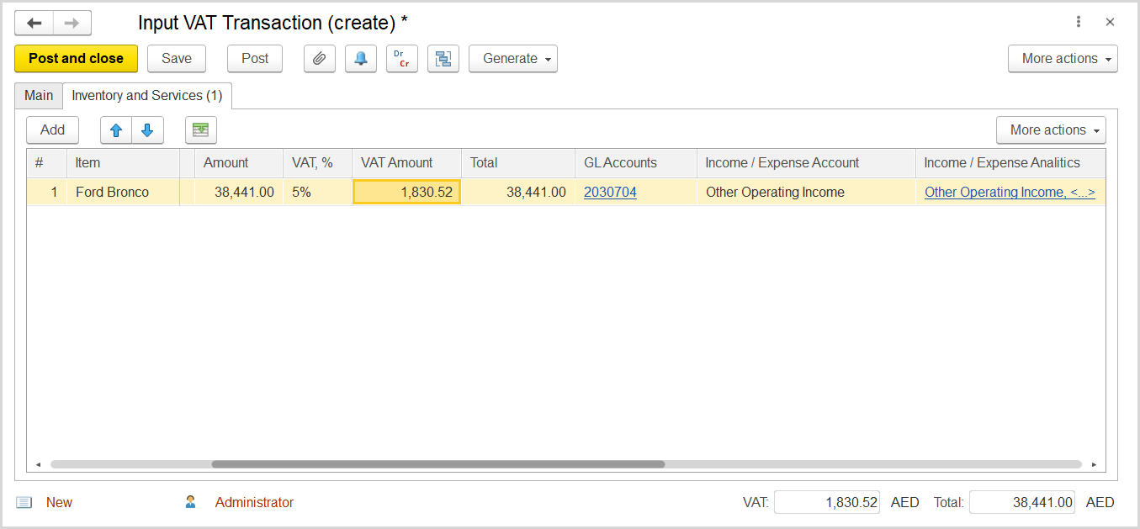Click Post and close
Image resolution: width=1140 pixels, height=529 pixels.
point(76,59)
